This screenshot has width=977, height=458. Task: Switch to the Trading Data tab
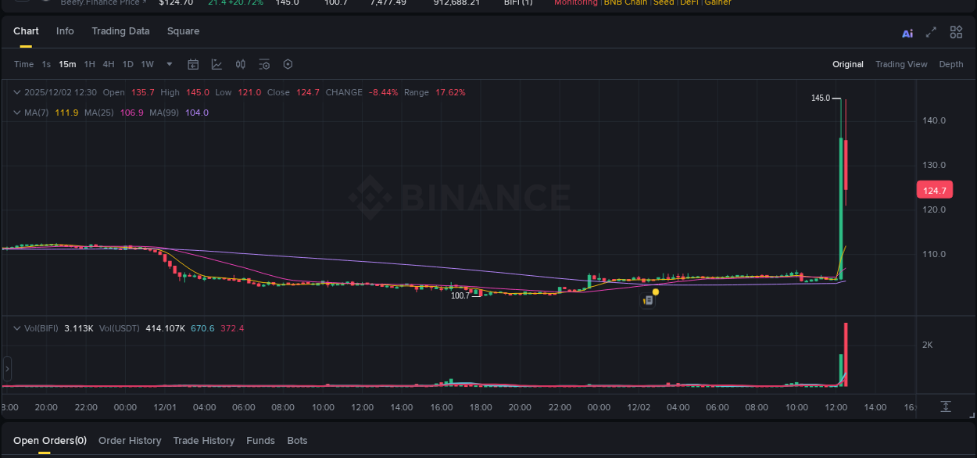point(120,31)
